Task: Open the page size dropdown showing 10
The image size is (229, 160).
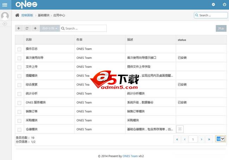Action: click(x=221, y=139)
